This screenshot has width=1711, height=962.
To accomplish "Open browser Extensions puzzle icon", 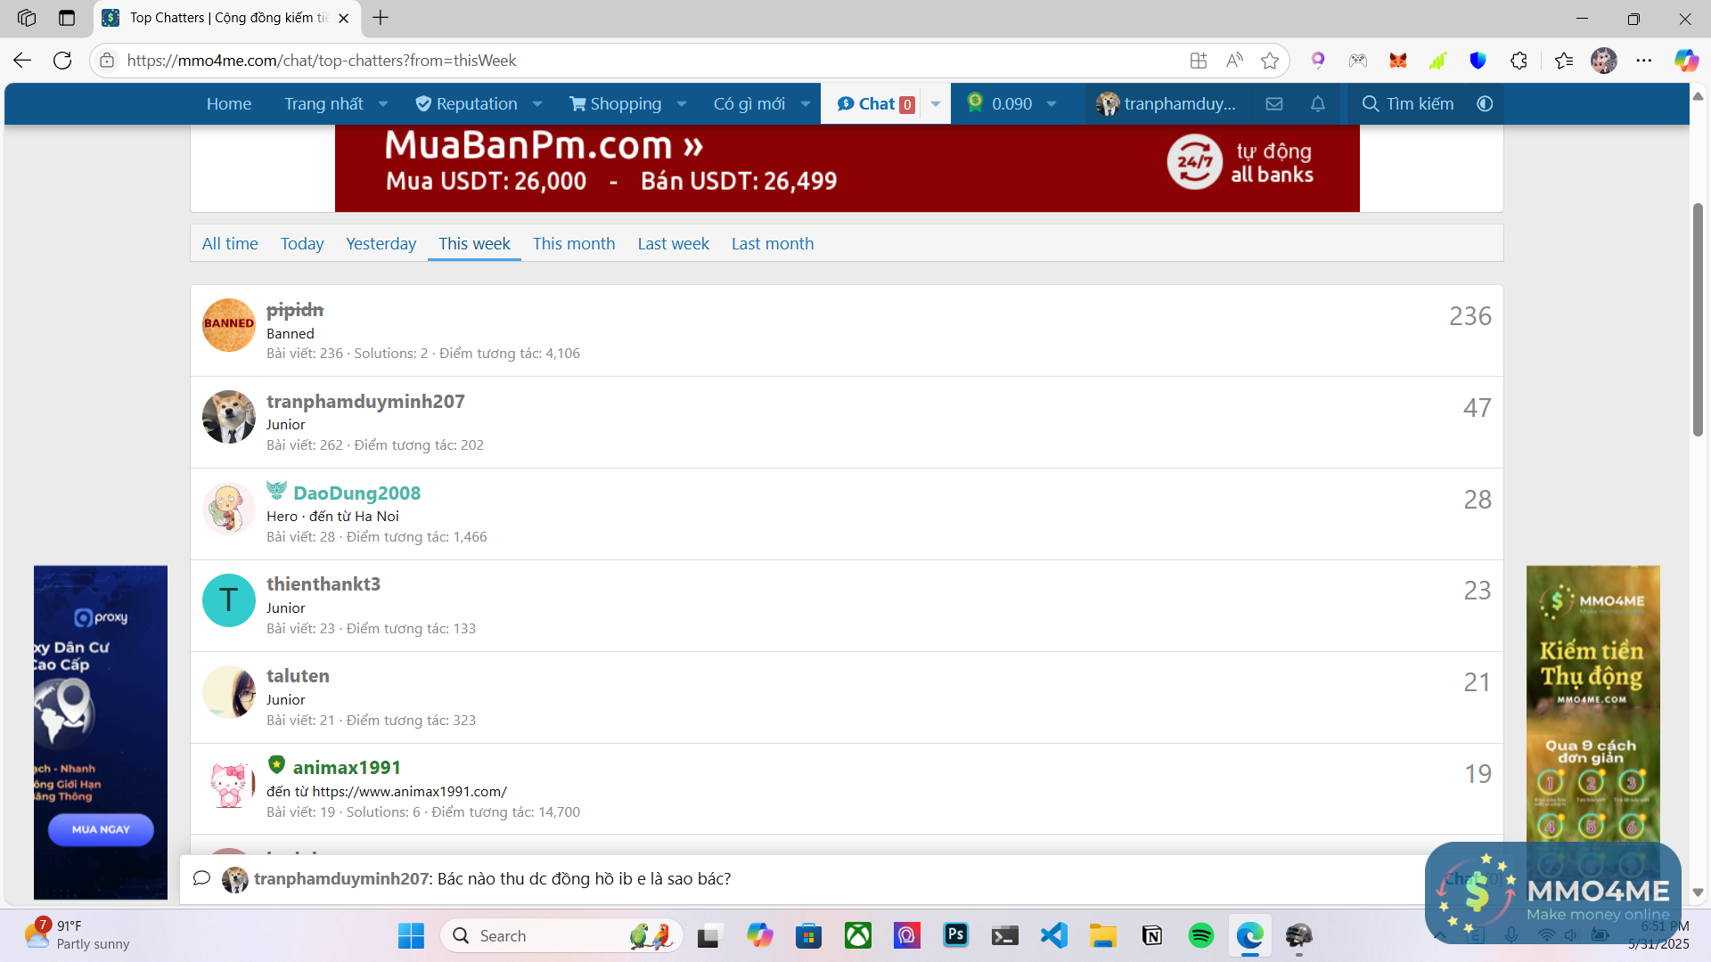I will click(x=1519, y=61).
